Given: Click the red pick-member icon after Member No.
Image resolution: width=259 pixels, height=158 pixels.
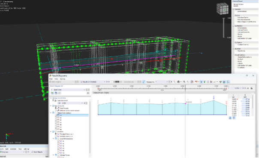Looking at the screenshot, I should tap(174, 82).
